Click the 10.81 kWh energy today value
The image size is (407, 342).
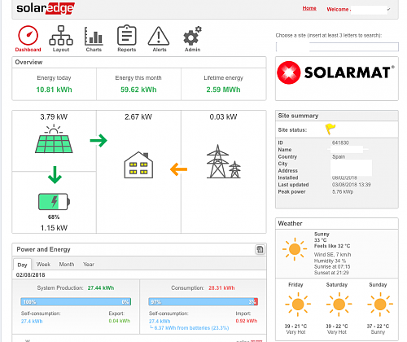click(x=54, y=90)
